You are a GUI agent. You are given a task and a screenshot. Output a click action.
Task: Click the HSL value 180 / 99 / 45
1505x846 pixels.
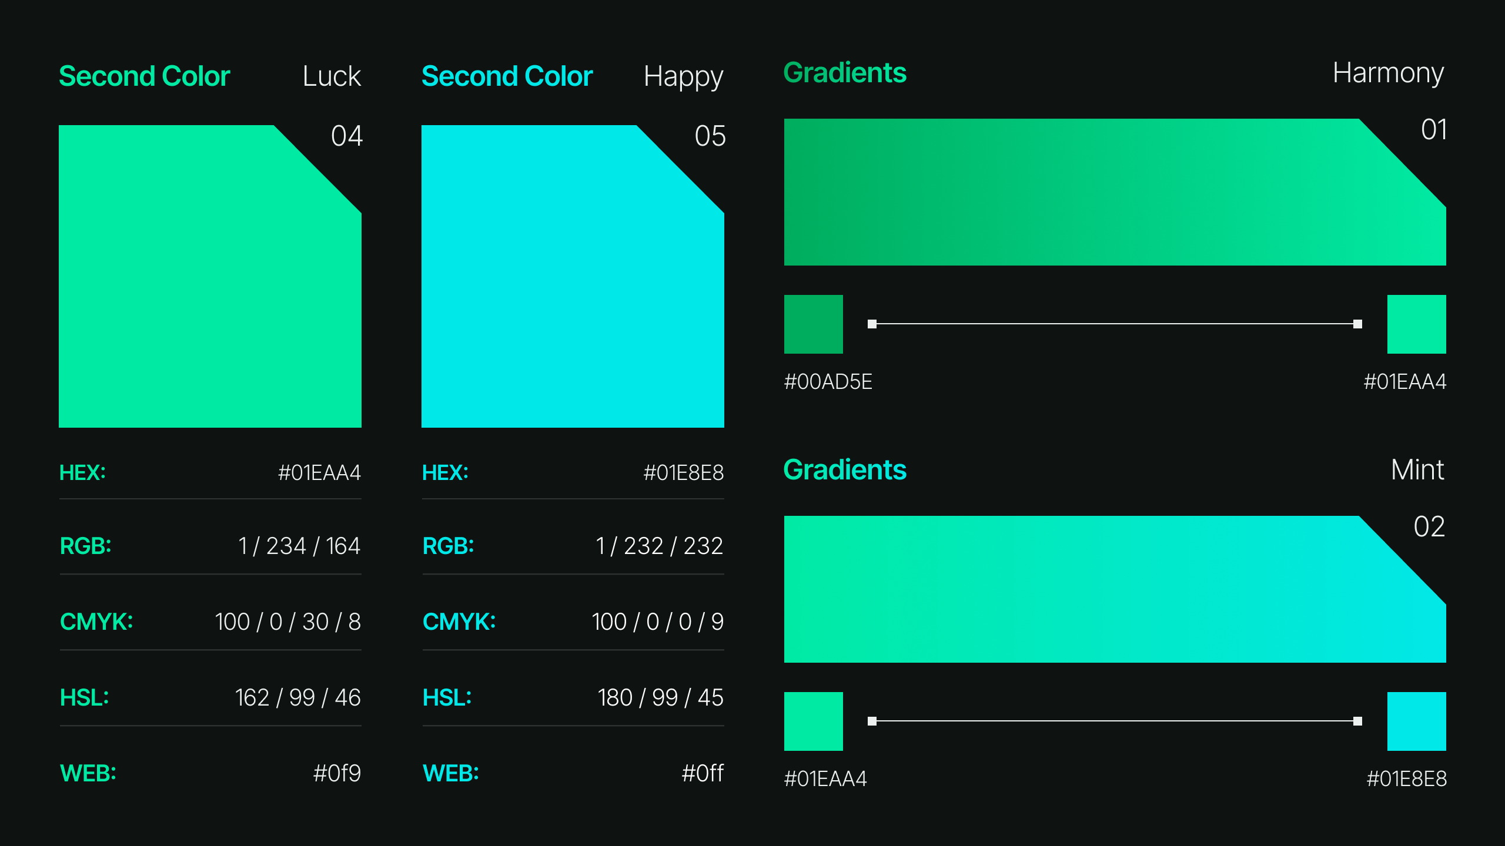click(x=660, y=697)
